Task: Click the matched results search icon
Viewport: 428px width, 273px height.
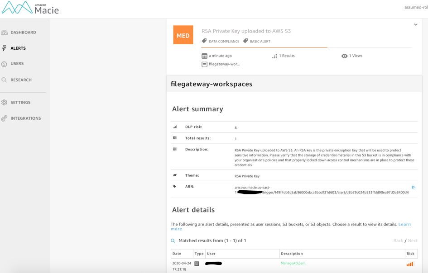Action: pos(173,240)
